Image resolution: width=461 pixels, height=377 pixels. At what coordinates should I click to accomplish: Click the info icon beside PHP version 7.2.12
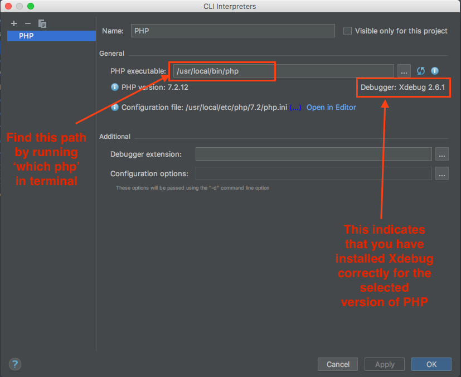click(115, 88)
